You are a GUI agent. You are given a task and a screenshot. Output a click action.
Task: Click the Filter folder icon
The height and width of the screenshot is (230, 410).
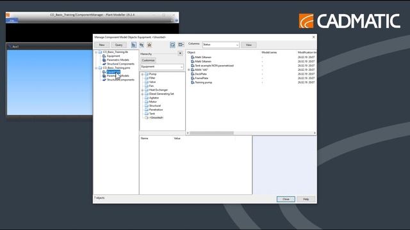point(147,78)
